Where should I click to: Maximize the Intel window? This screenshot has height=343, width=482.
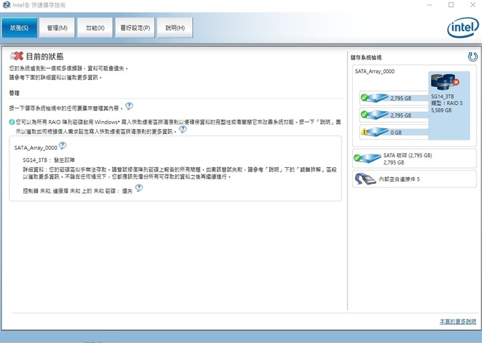pos(451,5)
